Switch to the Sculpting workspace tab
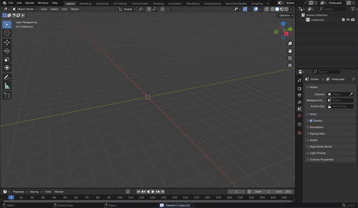The height and width of the screenshot is (208, 358). [102, 4]
